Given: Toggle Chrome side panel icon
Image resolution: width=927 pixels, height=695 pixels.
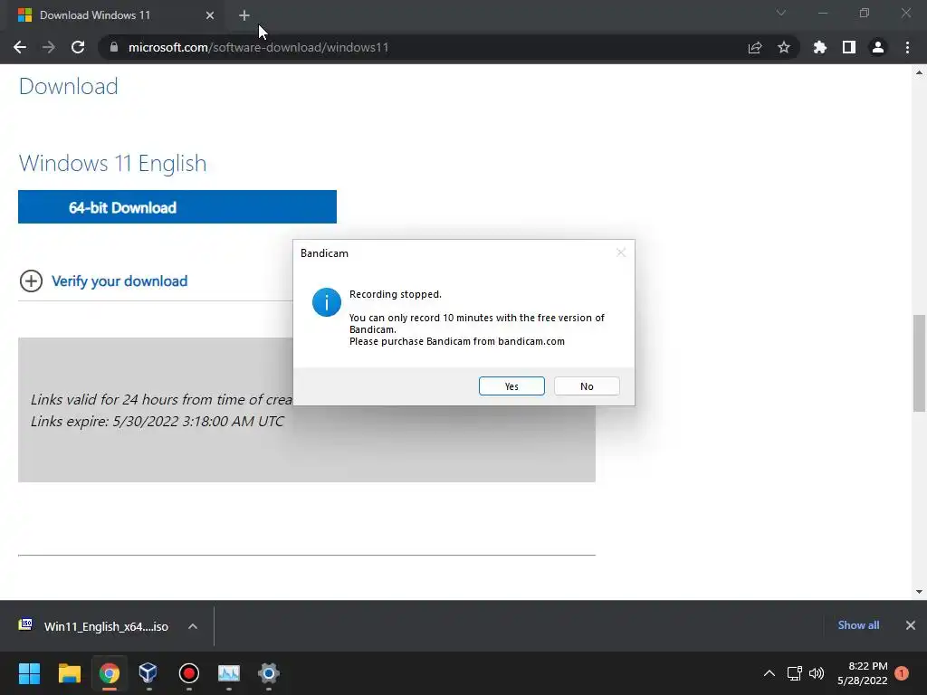Looking at the screenshot, I should pyautogui.click(x=849, y=47).
